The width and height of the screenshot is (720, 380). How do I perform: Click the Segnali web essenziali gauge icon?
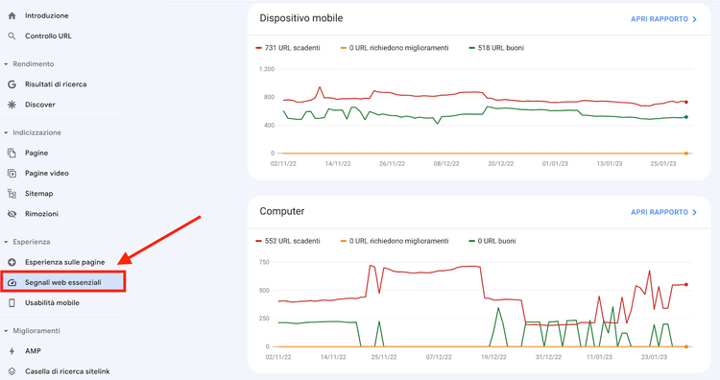click(12, 283)
